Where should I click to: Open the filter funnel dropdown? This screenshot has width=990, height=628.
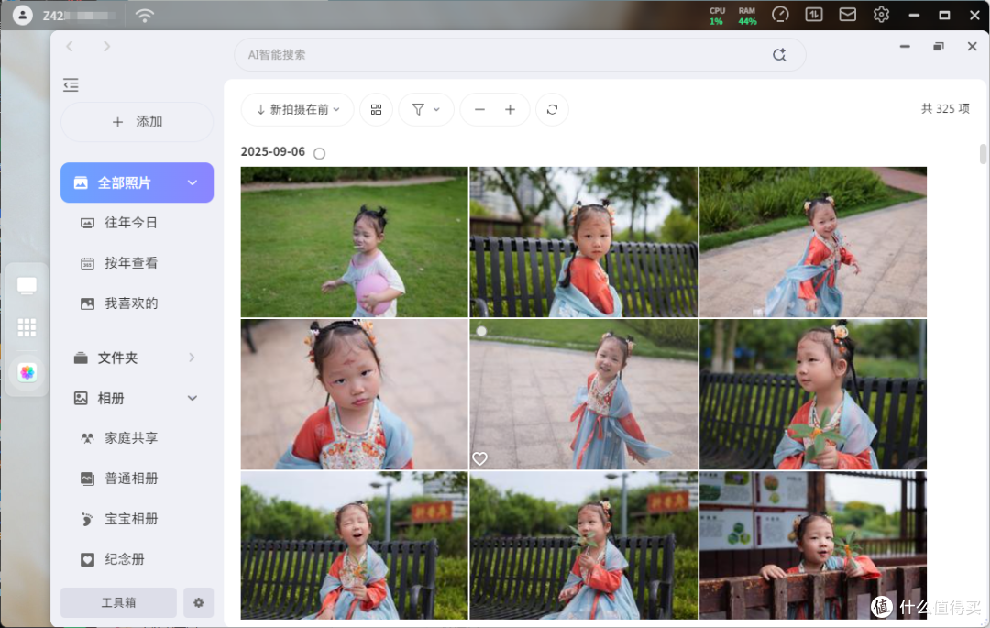pos(426,110)
